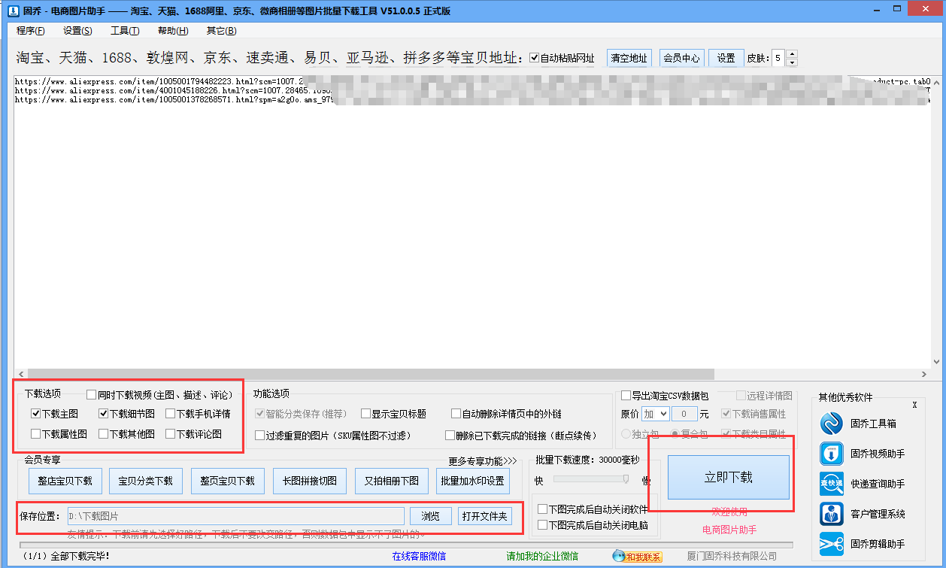This screenshot has width=946, height=568.
Task: Click the 批量下载速度 slider handle
Action: tap(626, 479)
